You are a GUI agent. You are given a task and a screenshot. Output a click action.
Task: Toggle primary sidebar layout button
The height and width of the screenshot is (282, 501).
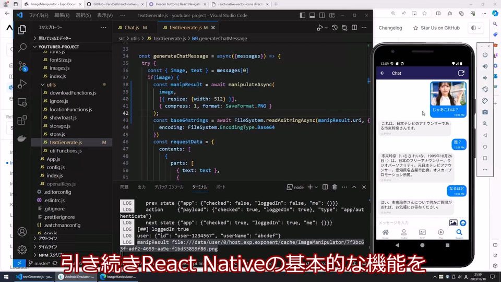point(303,15)
